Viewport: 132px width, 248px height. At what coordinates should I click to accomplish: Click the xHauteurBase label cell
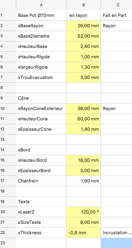pos(41,47)
